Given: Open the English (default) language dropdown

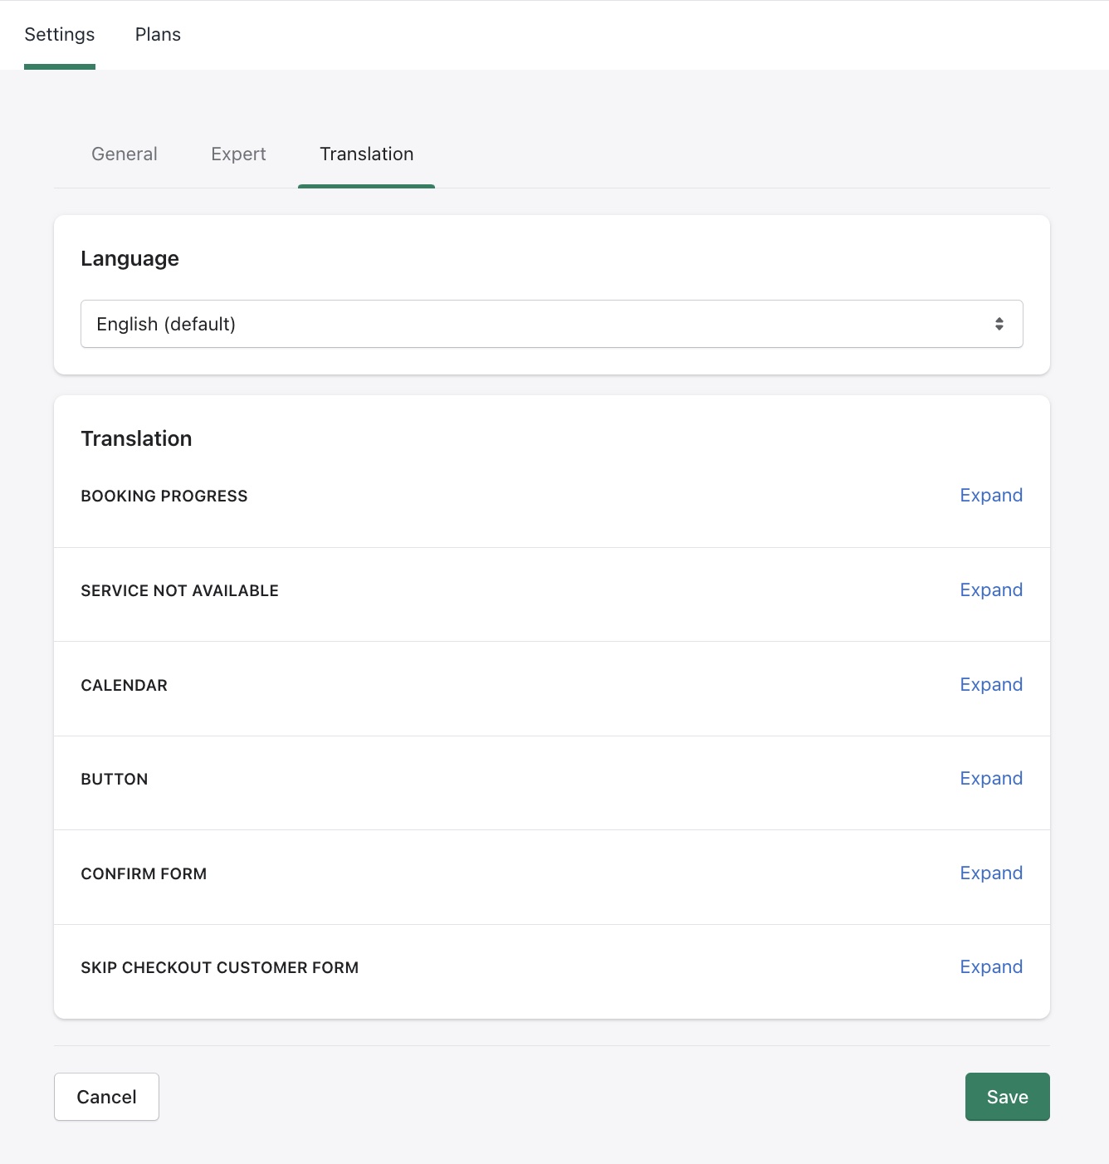Looking at the screenshot, I should coord(551,324).
